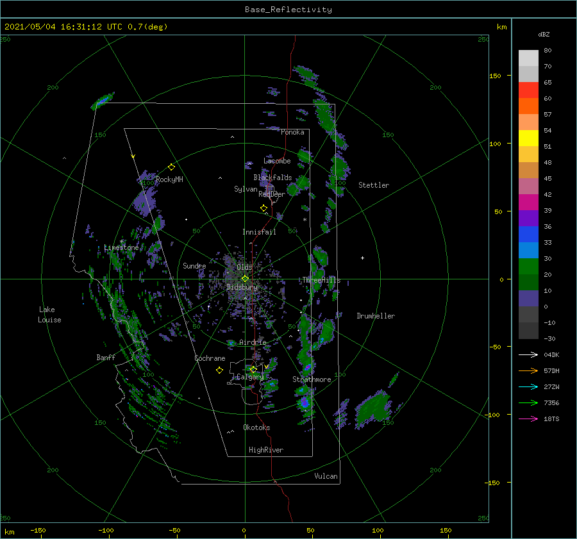This screenshot has width=577, height=539.
Task: Click the Vulcan label
Action: (326, 476)
